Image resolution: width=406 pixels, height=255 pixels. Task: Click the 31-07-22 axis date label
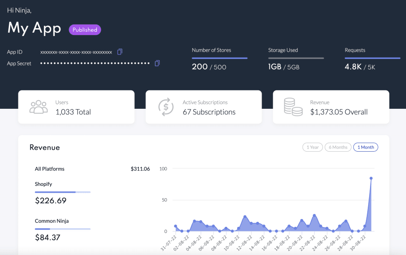pyautogui.click(x=168, y=243)
